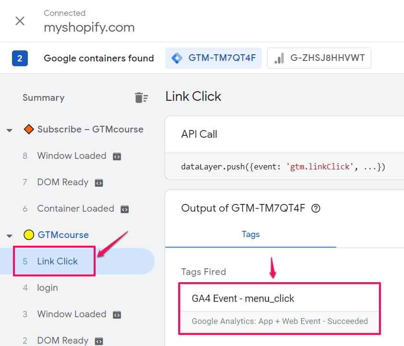The width and height of the screenshot is (404, 346).
Task: Collapse the GTMcourse page group
Action: pyautogui.click(x=10, y=236)
